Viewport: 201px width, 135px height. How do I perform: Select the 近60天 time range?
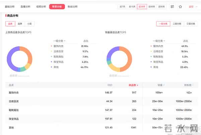click(x=152, y=7)
